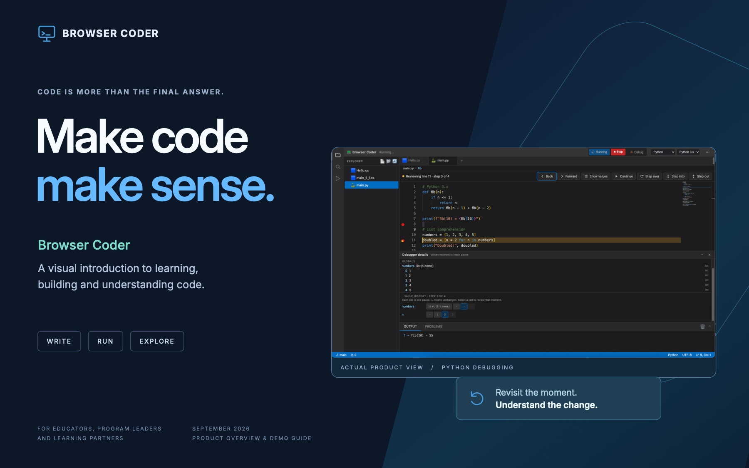The image size is (749, 468).
Task: Add a new editor tab with plus
Action: (x=461, y=161)
